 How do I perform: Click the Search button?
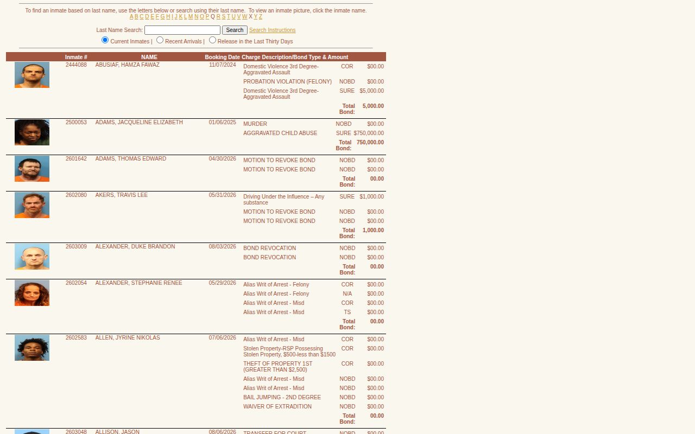pyautogui.click(x=235, y=30)
